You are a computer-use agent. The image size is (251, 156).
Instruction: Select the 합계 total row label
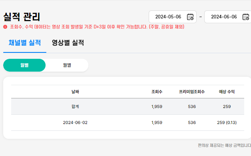click(x=75, y=106)
